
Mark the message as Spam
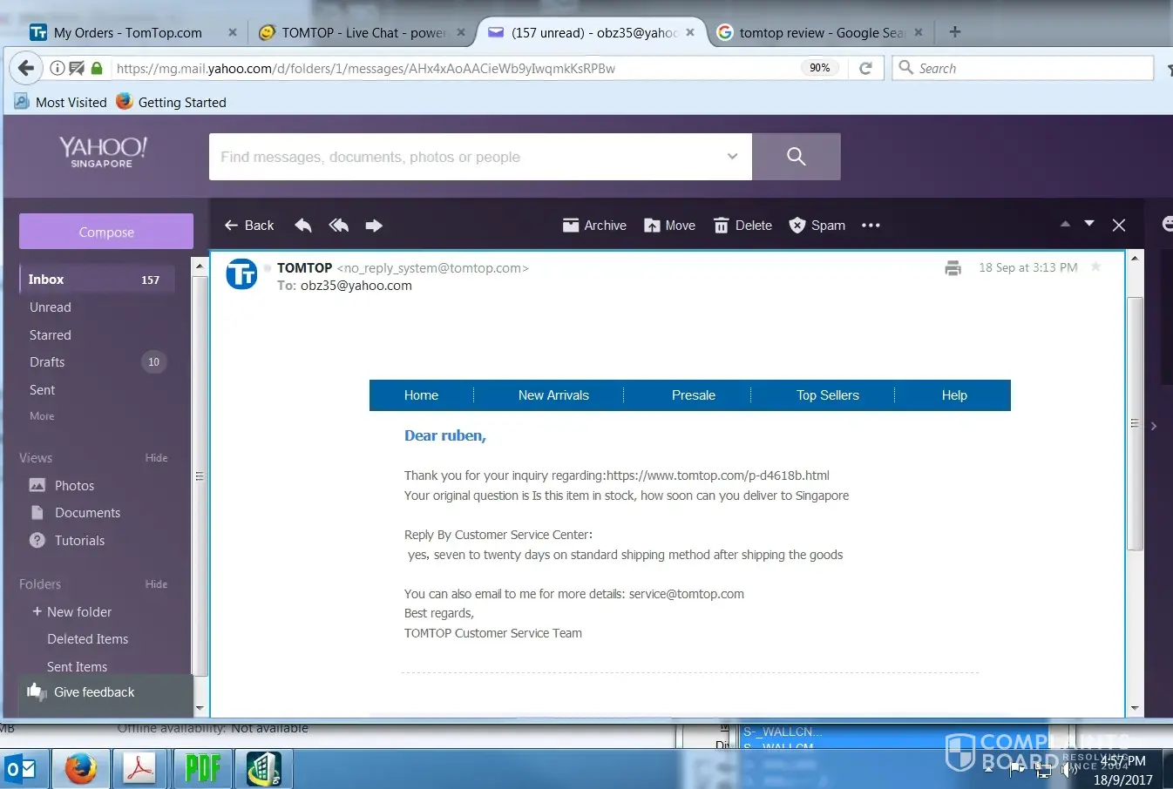point(817,226)
